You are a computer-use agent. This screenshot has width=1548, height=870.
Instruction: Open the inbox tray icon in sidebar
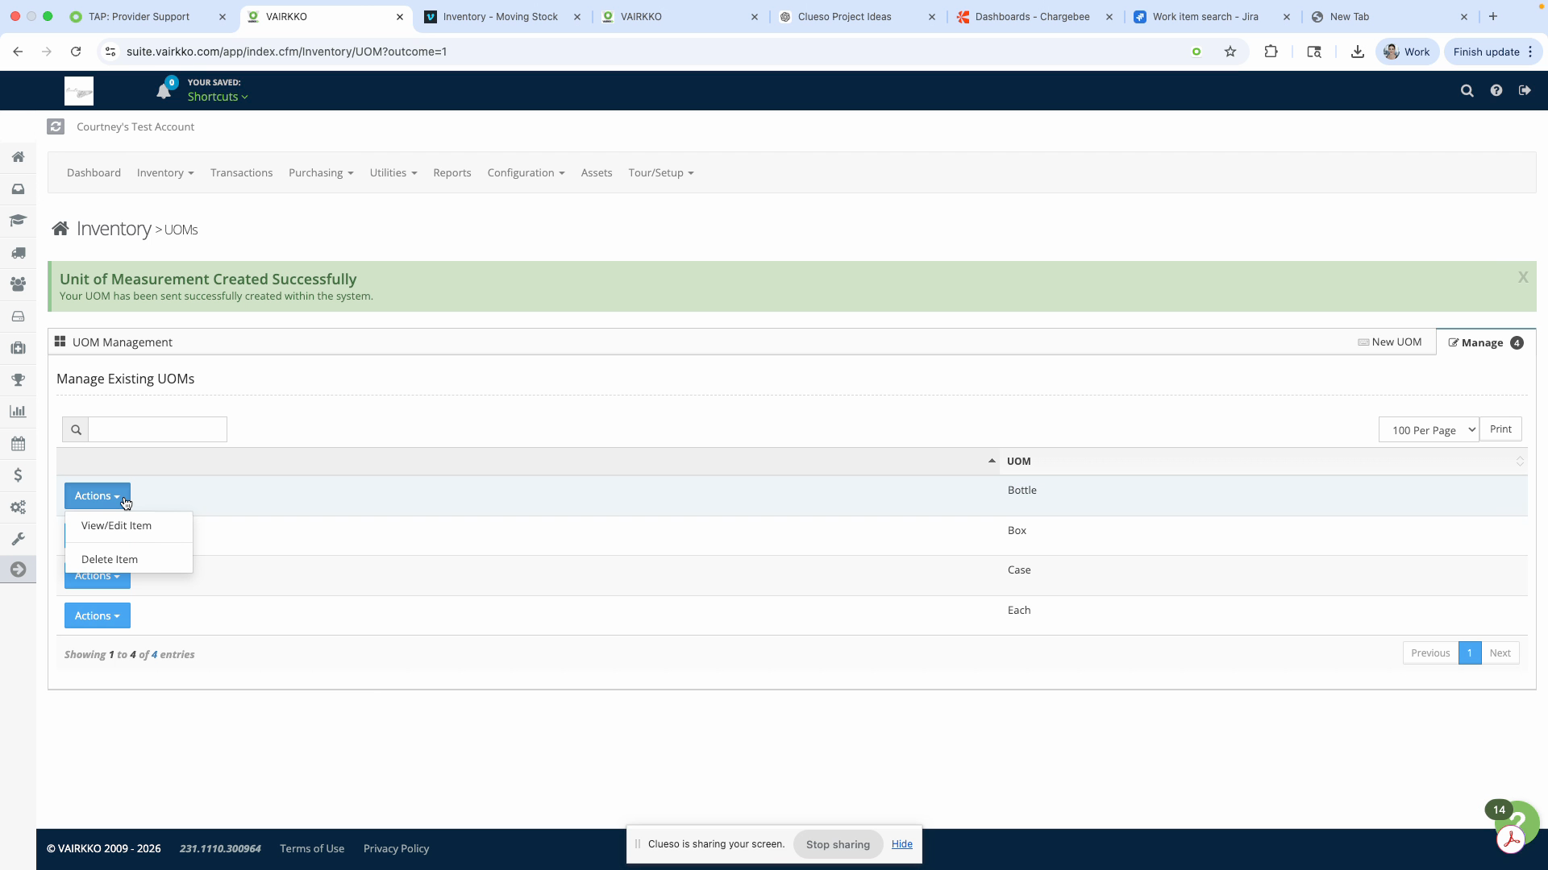pos(18,189)
